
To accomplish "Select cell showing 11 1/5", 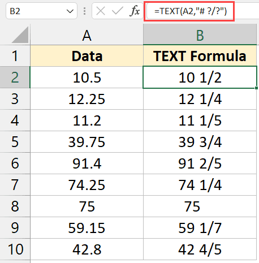I will [200, 120].
